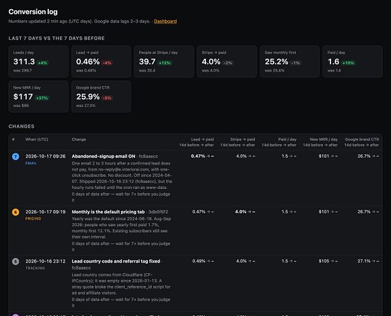Click the 0.49% Lead → paid cell
This screenshot has height=316, width=391.
203,261
